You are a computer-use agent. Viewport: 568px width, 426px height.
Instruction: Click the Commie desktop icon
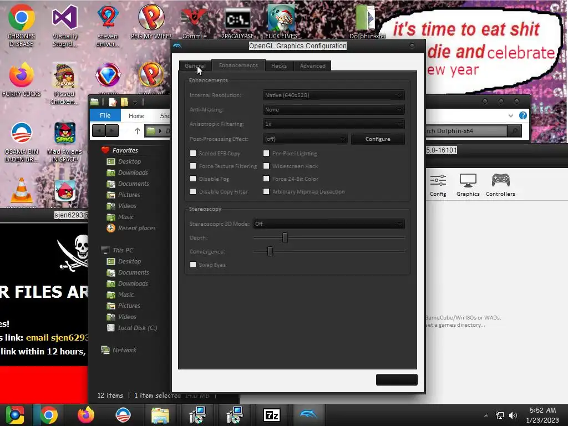click(195, 22)
